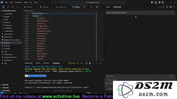Open the Source Control branch icon

(x=13, y=7)
